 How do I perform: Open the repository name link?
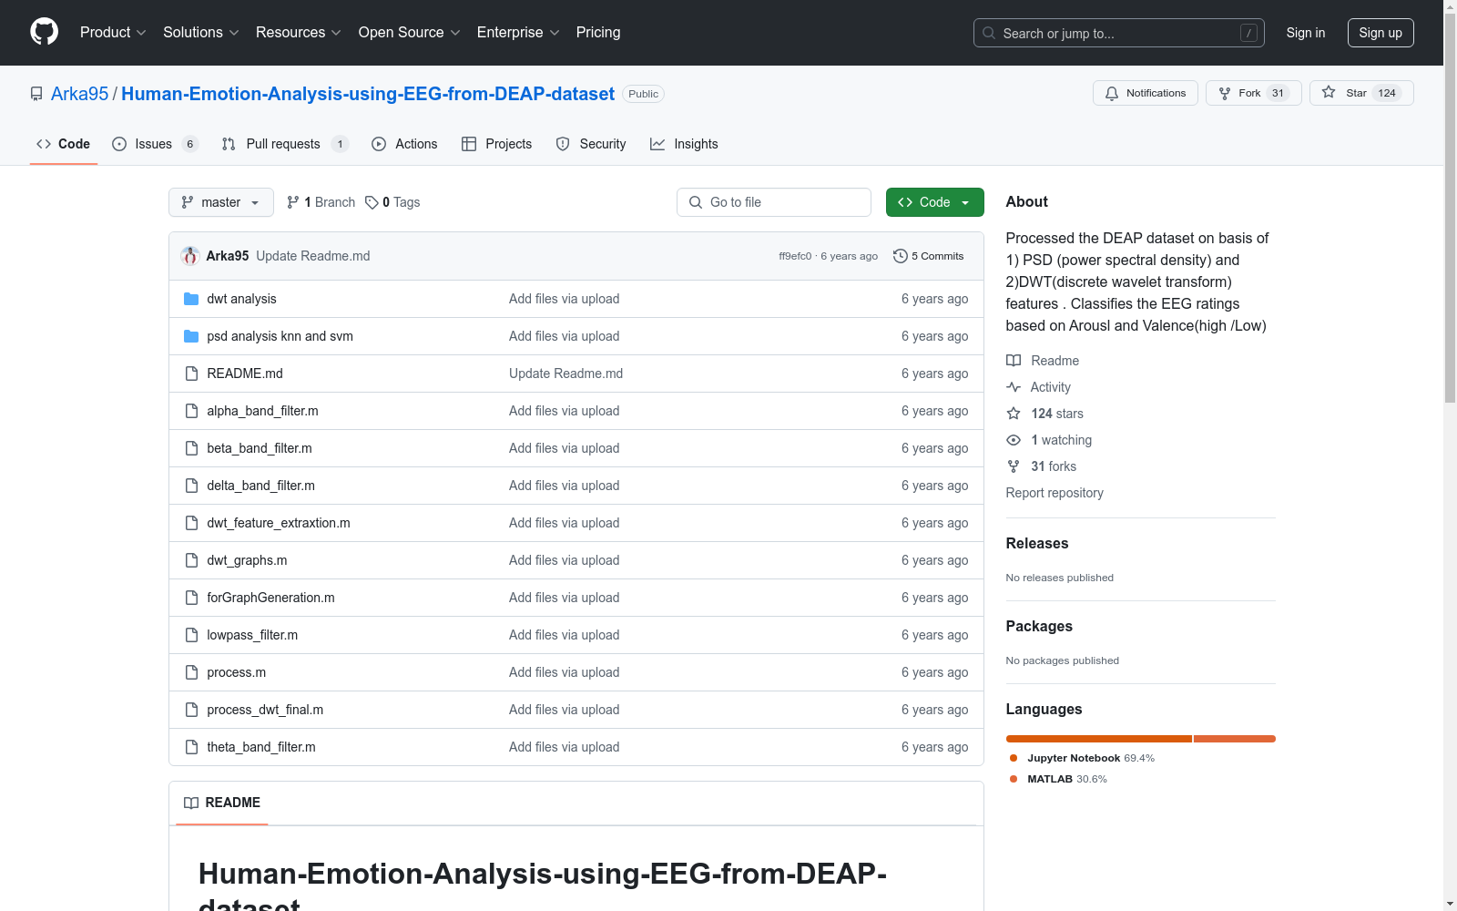coord(368,94)
